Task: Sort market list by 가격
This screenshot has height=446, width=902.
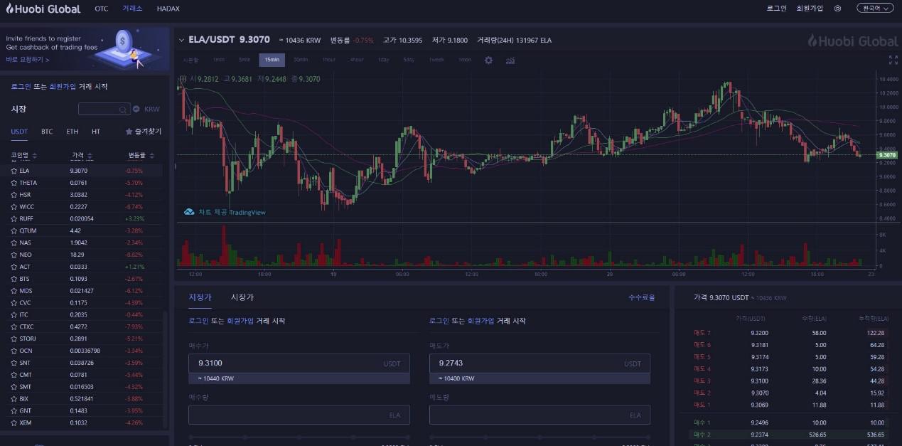Action: 82,155
